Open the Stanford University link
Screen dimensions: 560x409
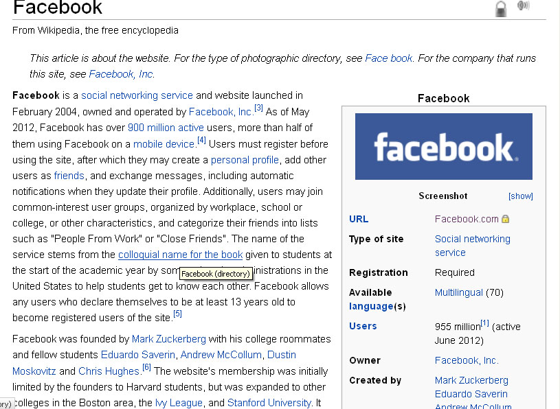pos(269,402)
